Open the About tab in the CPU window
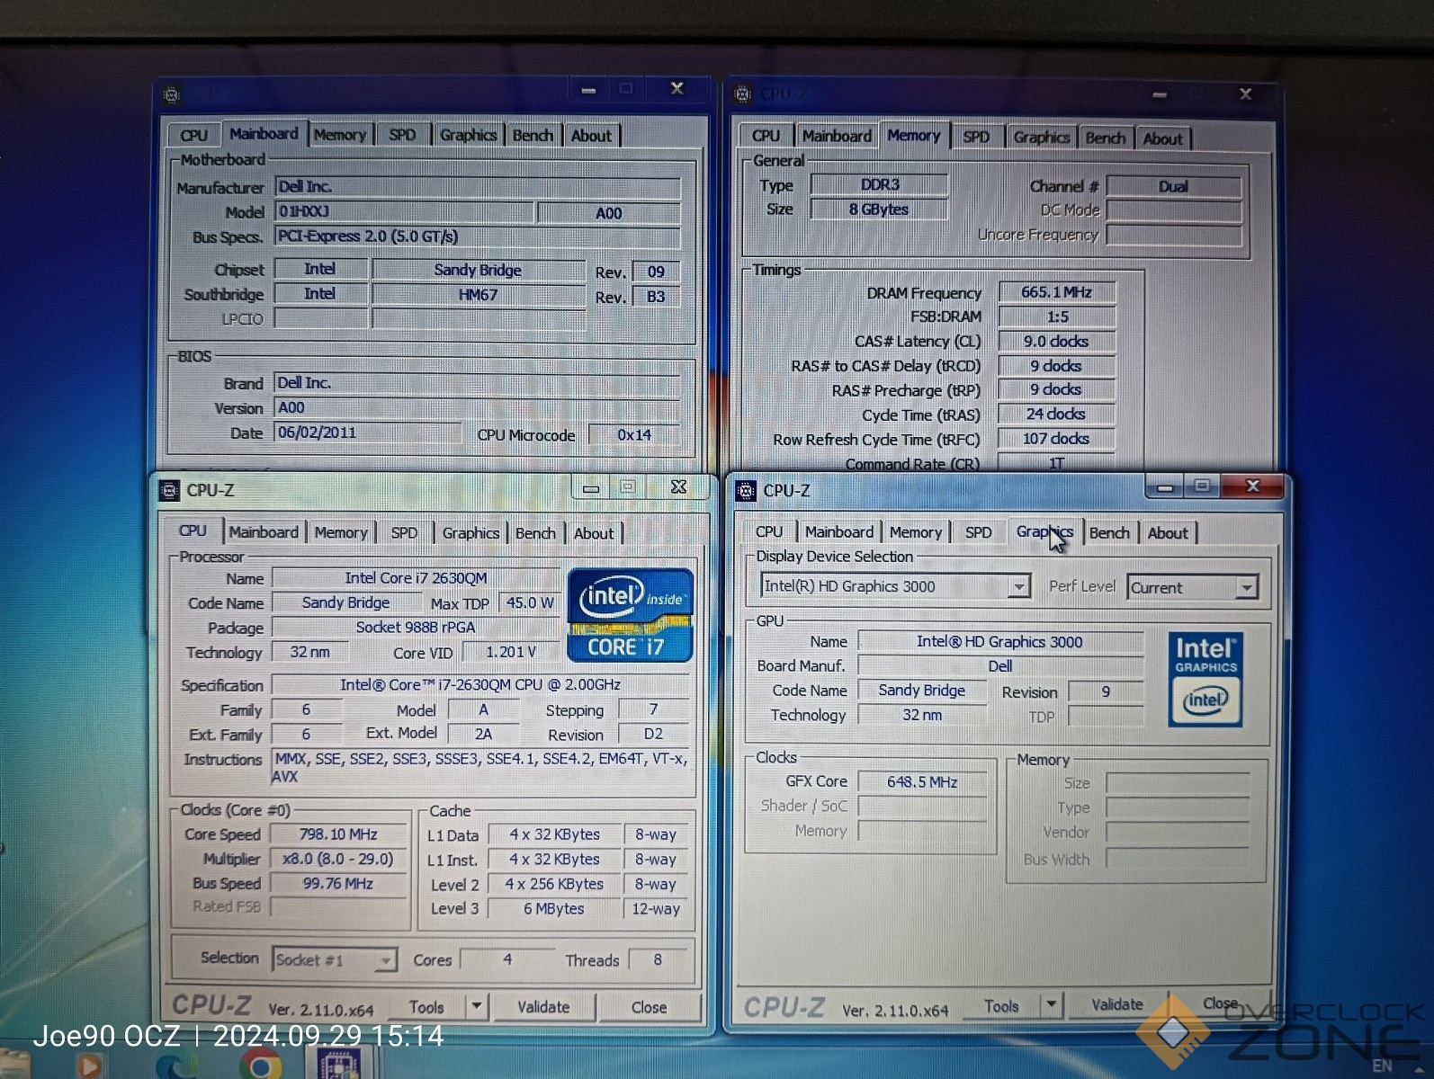Screen dimensions: 1434x1079 pyautogui.click(x=594, y=532)
